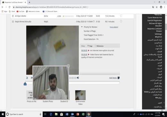The width and height of the screenshot is (167, 117).
Task: Select the Milestones radio option
Action: 95,46
